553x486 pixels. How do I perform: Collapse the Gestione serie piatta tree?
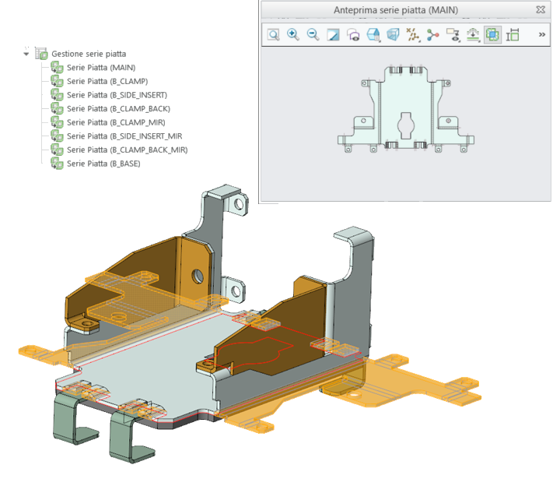tap(26, 54)
